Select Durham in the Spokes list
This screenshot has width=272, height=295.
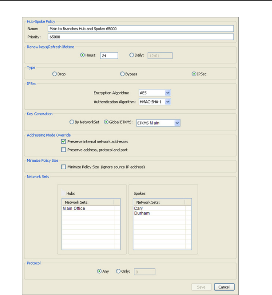point(142,213)
